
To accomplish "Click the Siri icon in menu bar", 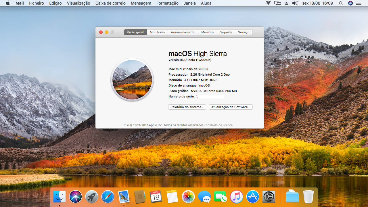I will coord(350,3).
